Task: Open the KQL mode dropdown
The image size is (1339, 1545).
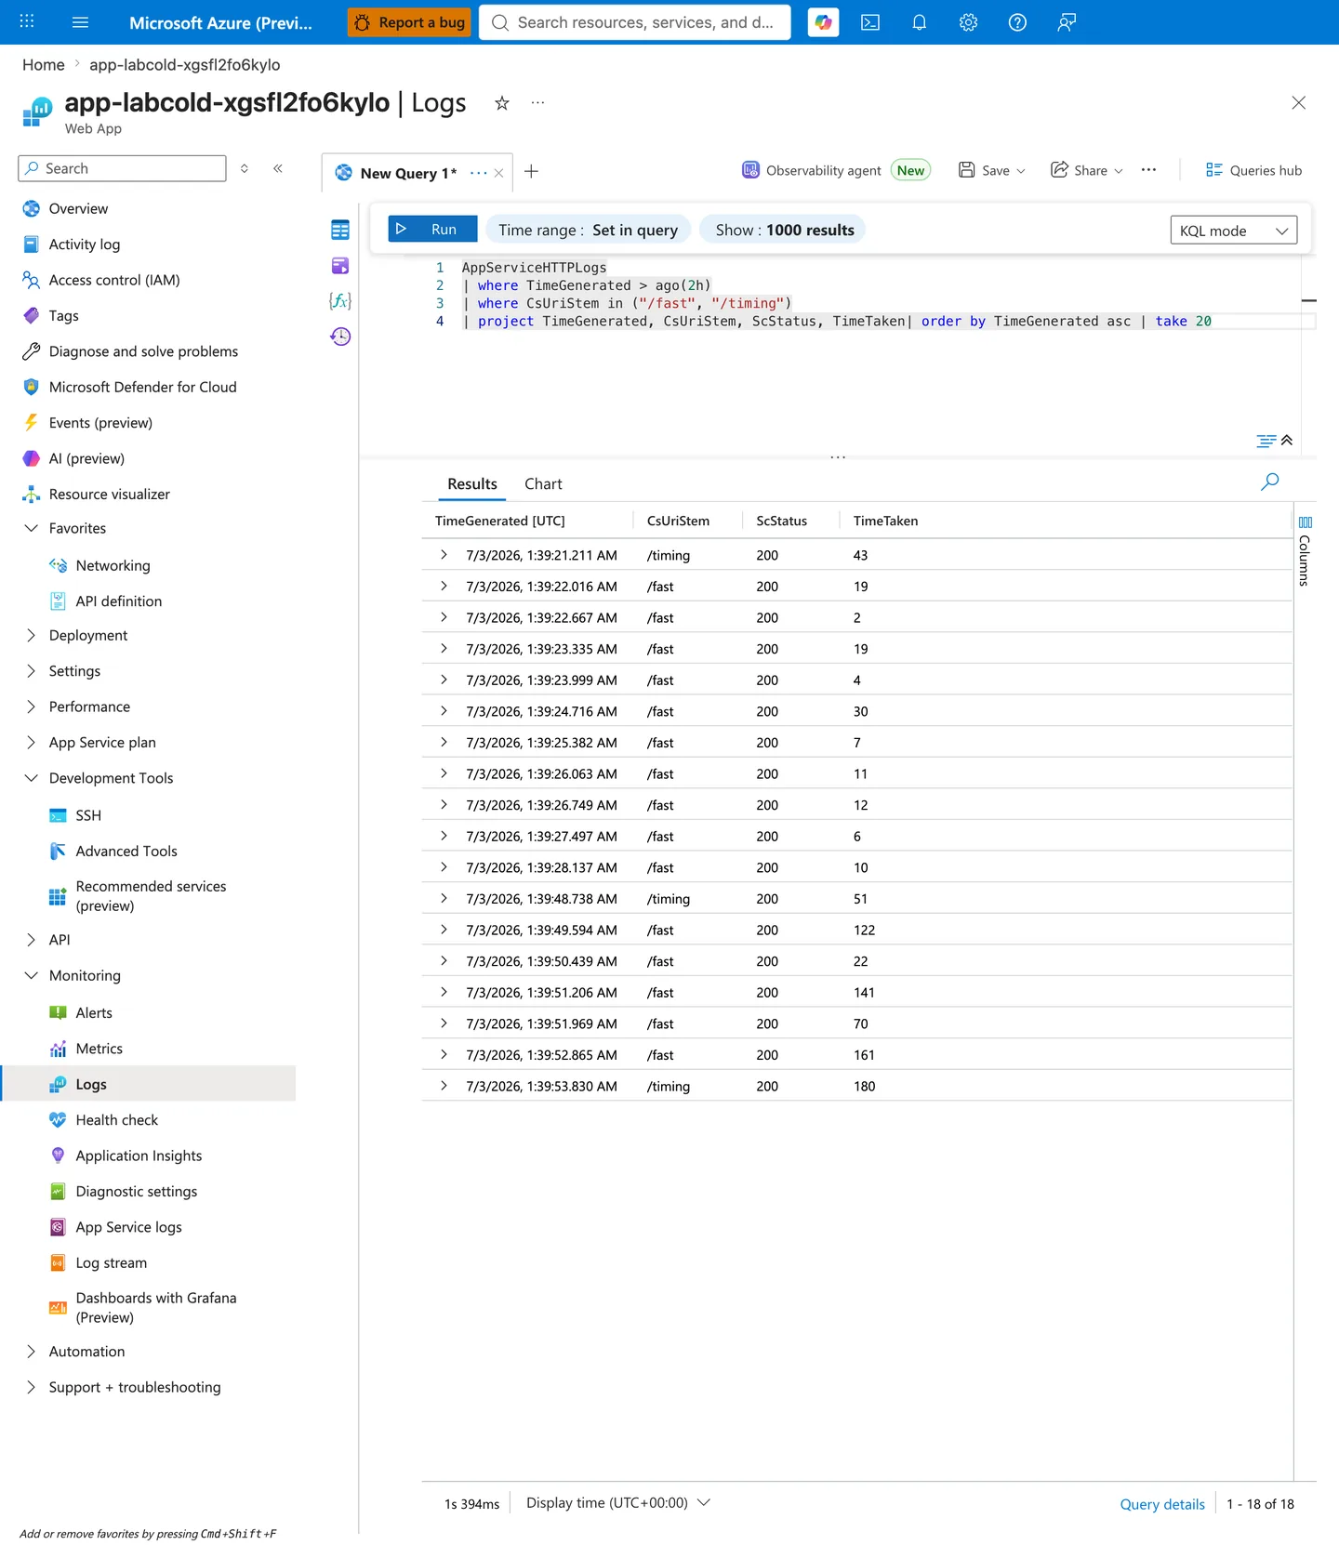Action: [1233, 231]
